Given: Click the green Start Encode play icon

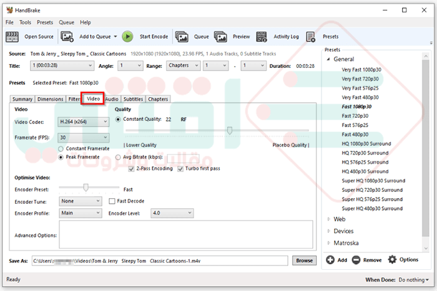Looking at the screenshot, I should [127, 37].
